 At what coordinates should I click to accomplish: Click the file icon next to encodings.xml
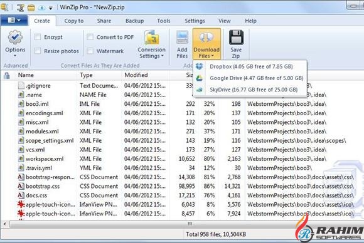tap(21, 113)
